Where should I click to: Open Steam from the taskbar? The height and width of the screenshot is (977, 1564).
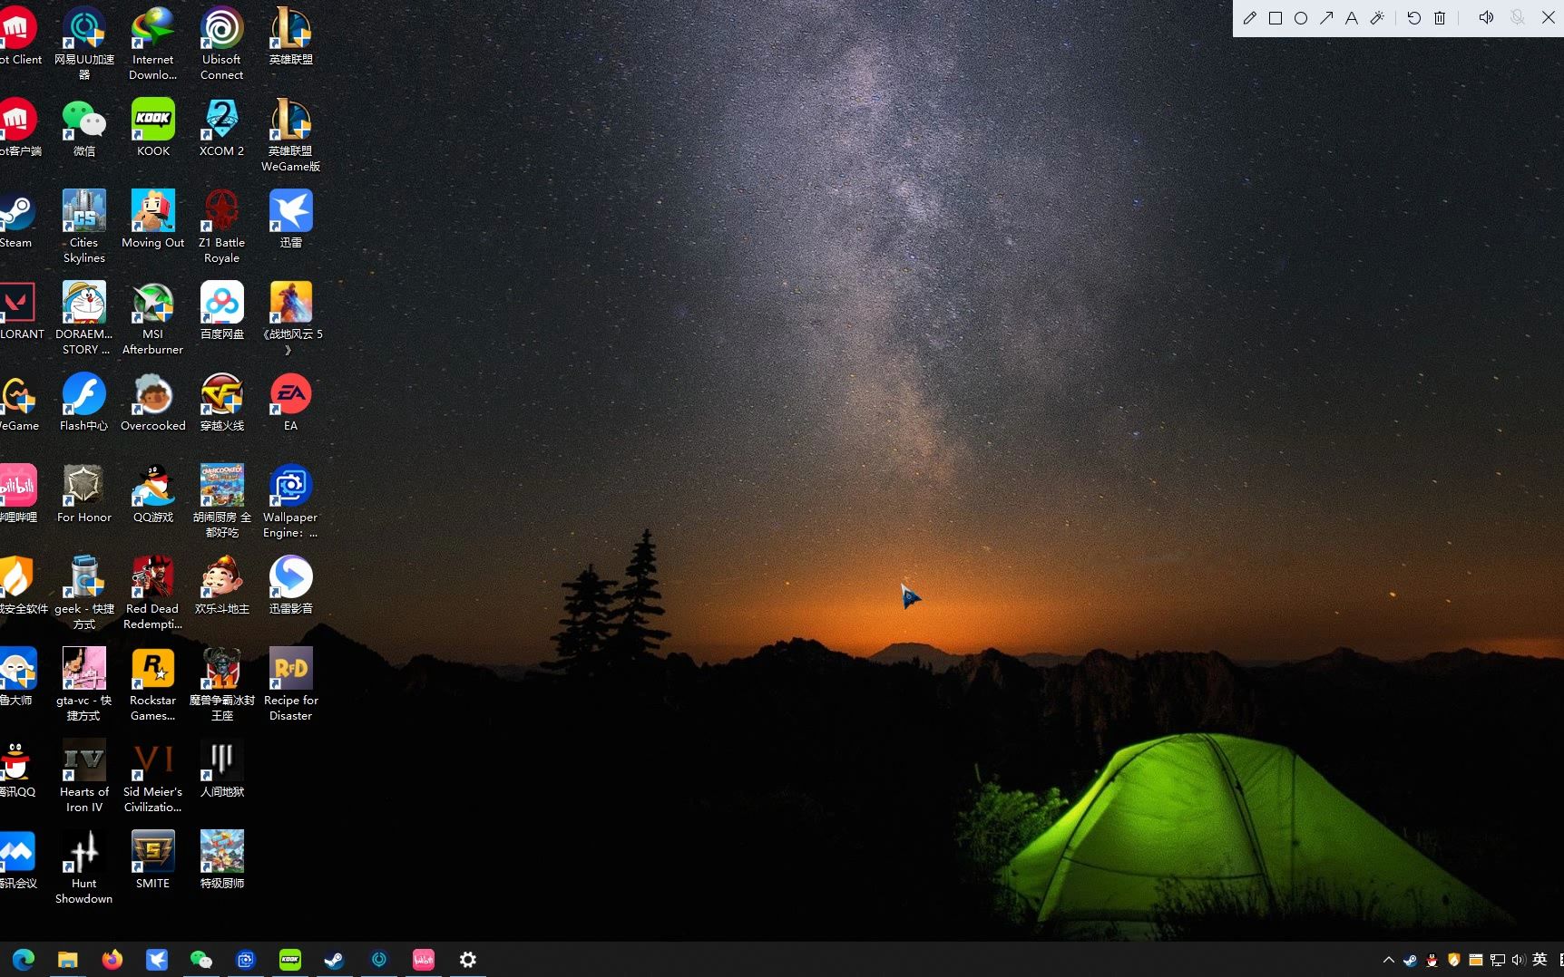335,959
